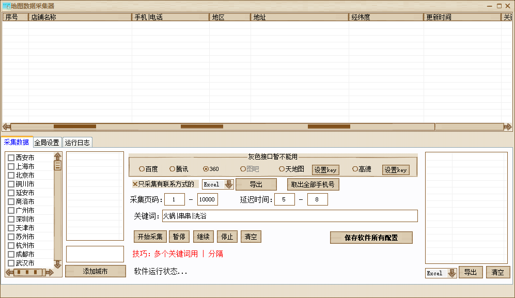Click 地区 column header
This screenshot has height=298, width=515.
pyautogui.click(x=230, y=17)
